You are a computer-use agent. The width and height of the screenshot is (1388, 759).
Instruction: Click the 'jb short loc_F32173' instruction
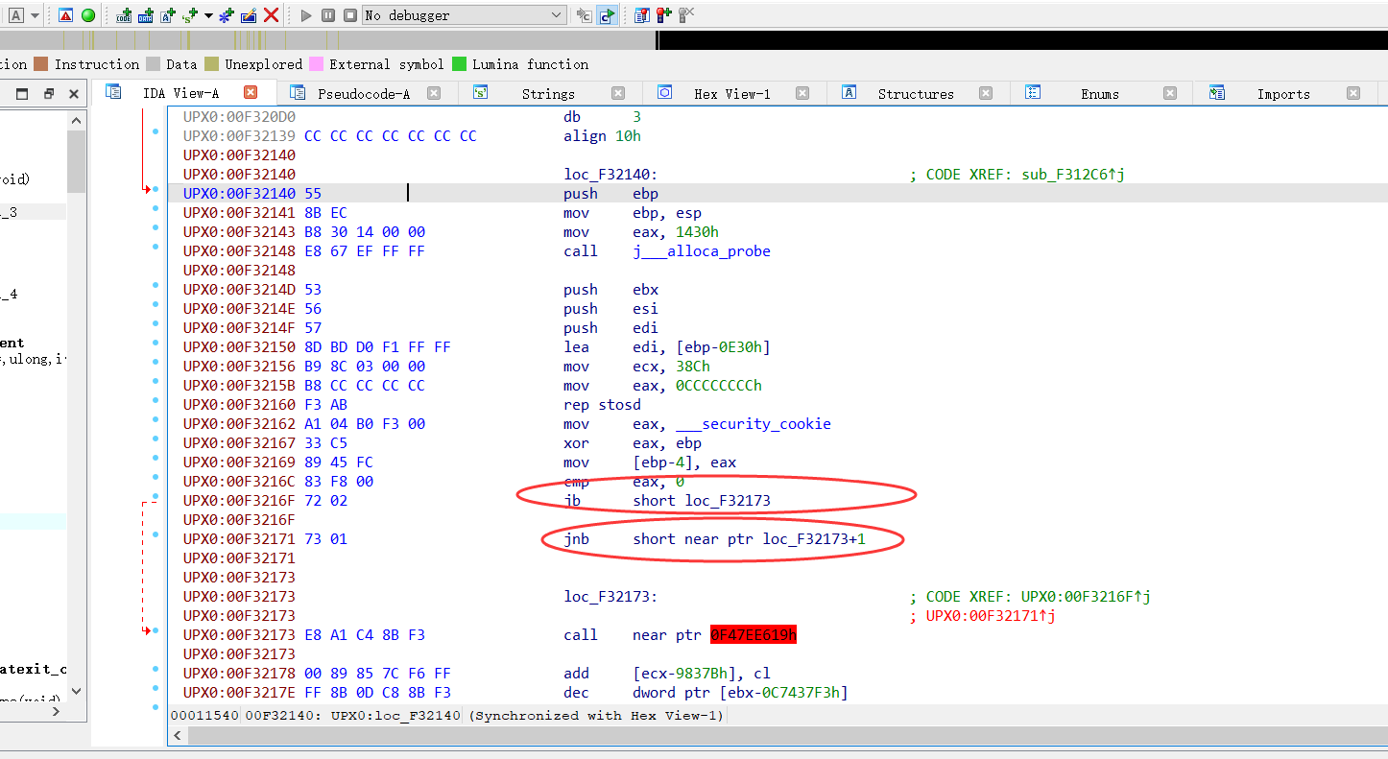point(667,500)
